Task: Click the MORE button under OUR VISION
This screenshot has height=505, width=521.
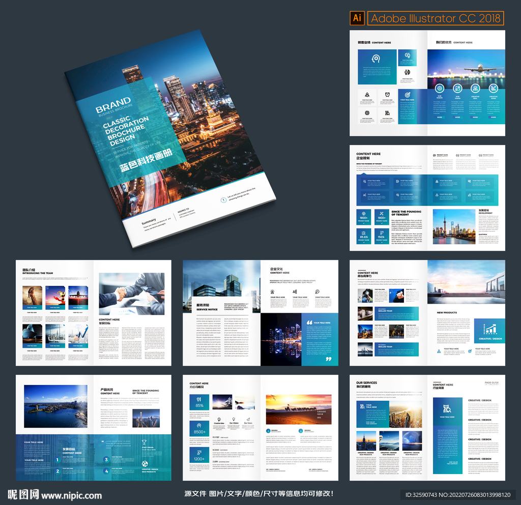Action: click(457, 117)
